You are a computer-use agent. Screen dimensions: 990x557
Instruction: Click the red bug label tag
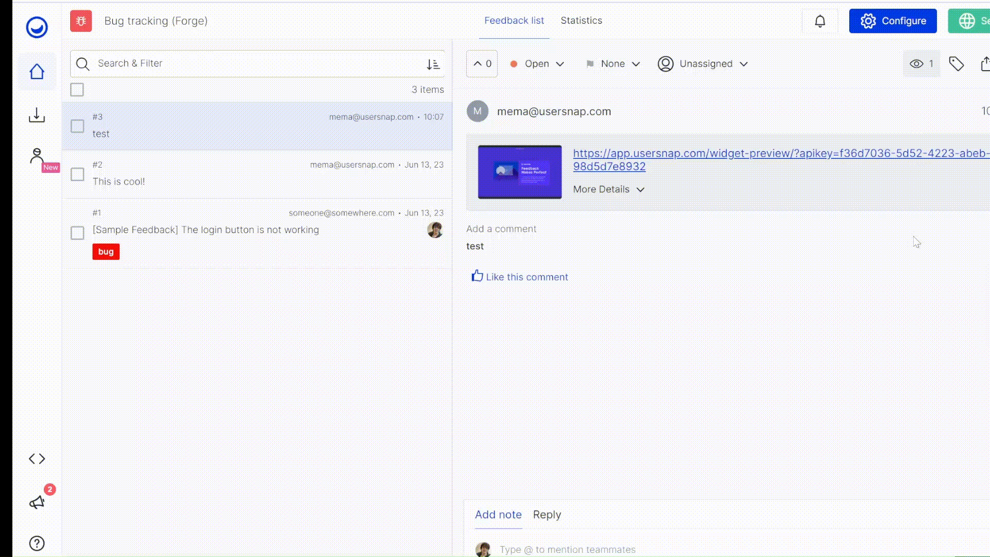[x=106, y=252]
